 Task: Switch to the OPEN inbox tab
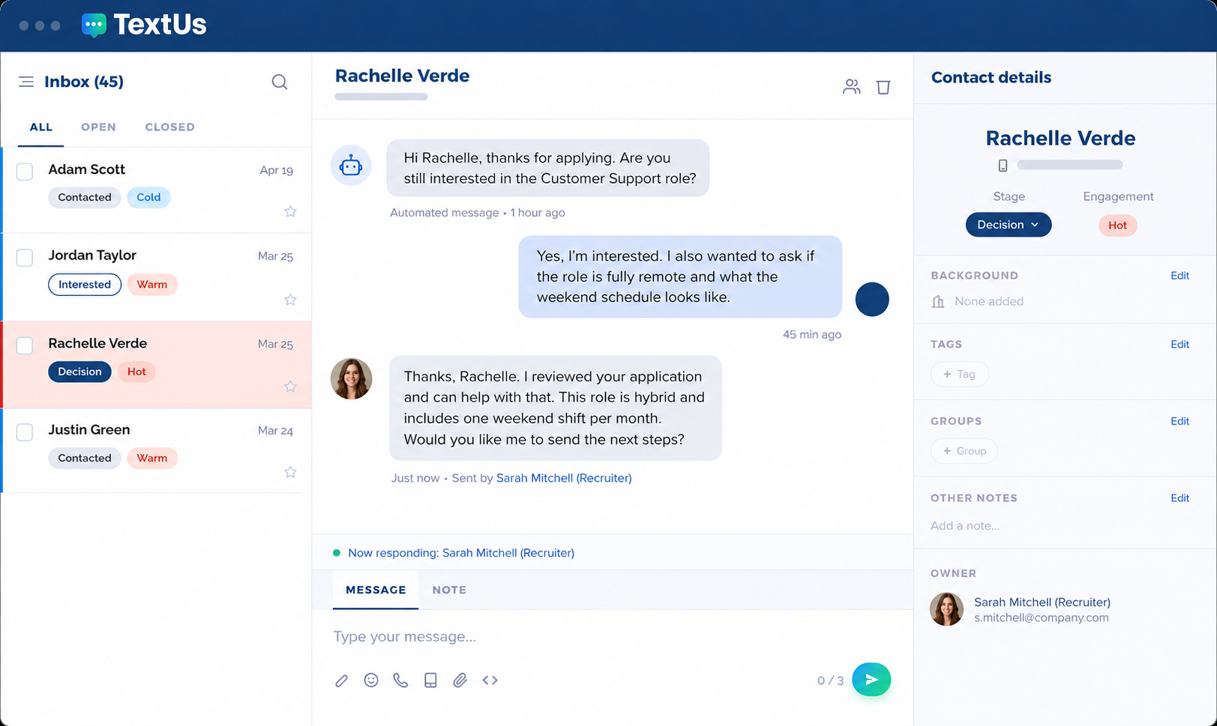[98, 127]
